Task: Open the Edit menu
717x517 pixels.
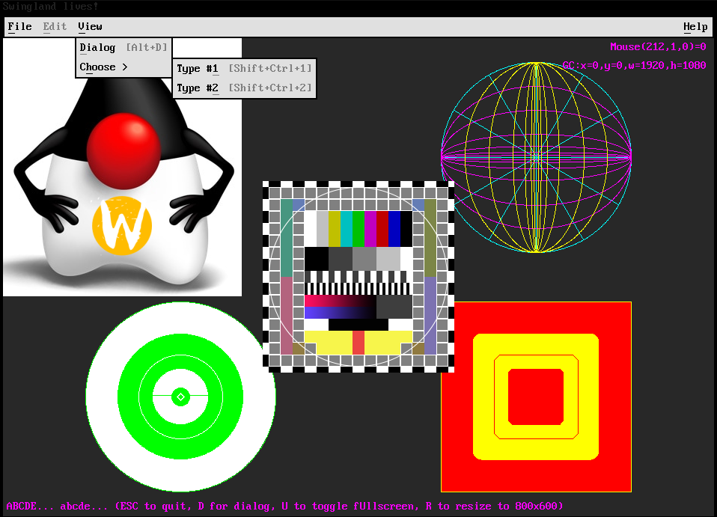Action: [x=55, y=26]
